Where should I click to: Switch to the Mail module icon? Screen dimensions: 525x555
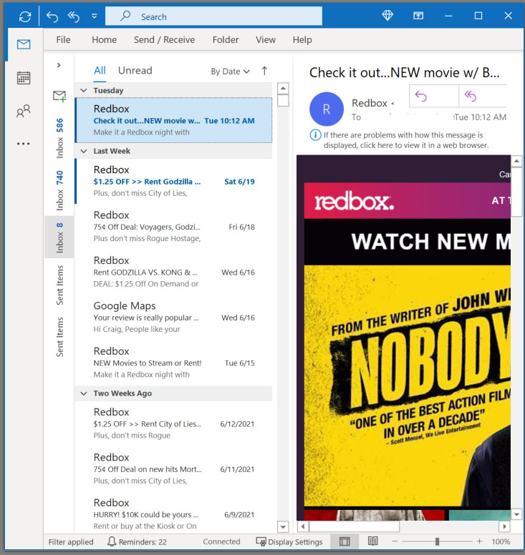(x=24, y=44)
